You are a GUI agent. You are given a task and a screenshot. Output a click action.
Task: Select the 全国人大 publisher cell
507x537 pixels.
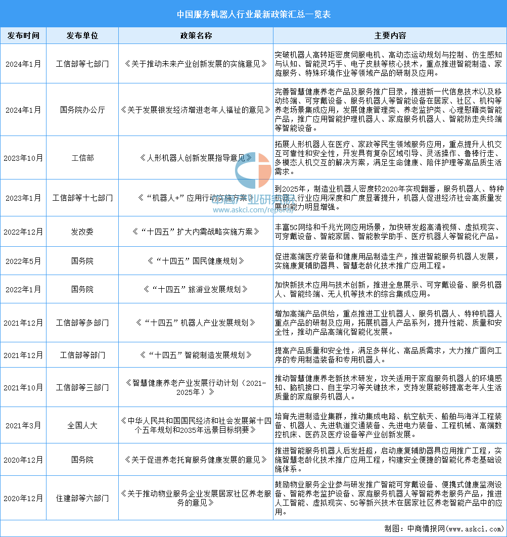pos(82,425)
